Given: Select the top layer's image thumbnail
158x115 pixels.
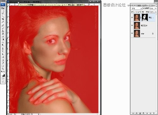Looking at the screenshot, I should [137, 17].
